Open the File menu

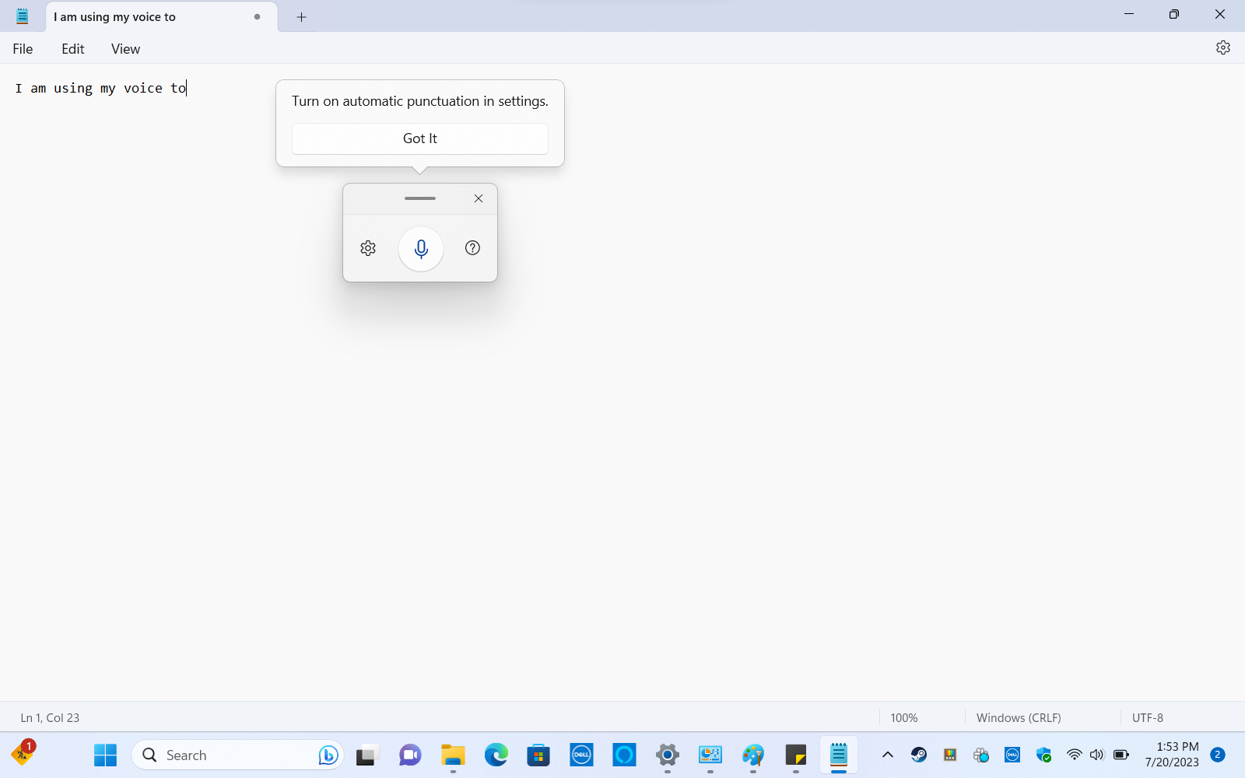click(23, 49)
